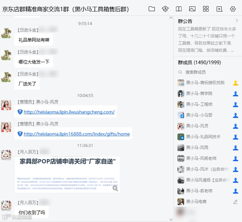Click the 群公告 heading

[x=185, y=21]
